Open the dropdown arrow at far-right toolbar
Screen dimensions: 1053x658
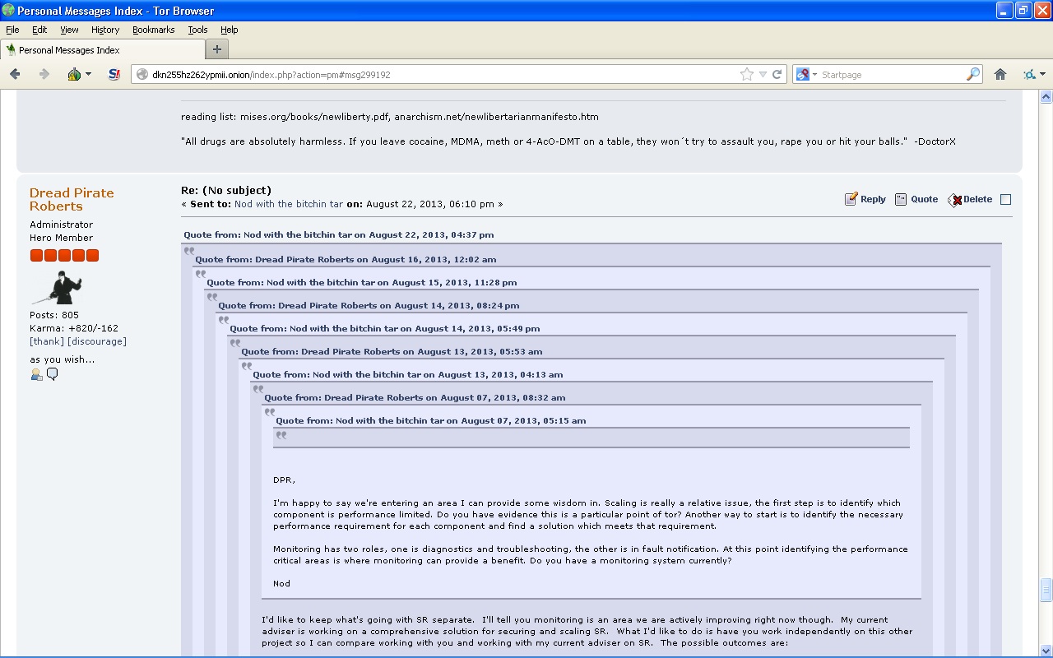[x=1042, y=74]
